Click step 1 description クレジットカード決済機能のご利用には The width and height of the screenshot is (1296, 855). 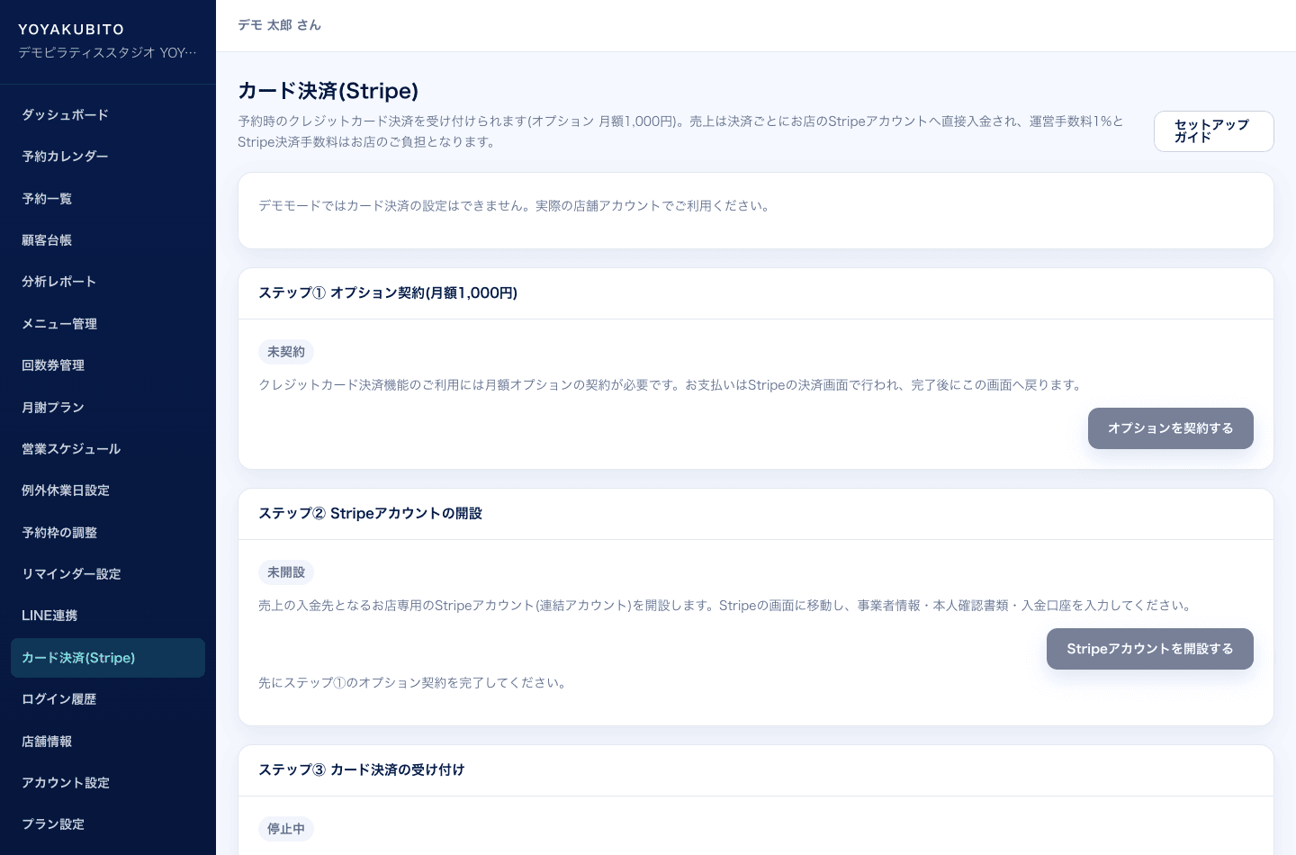[x=671, y=385]
